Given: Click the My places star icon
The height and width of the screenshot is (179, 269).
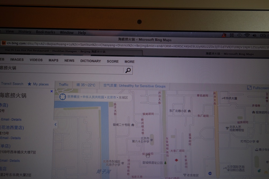Looking at the screenshot, I should pos(30,84).
